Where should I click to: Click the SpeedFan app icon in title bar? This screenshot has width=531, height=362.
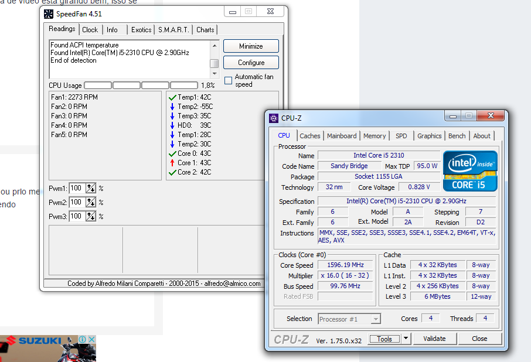[49, 14]
